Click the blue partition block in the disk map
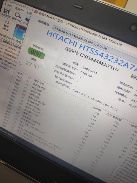This screenshot has height=183, width=137. (21, 33)
